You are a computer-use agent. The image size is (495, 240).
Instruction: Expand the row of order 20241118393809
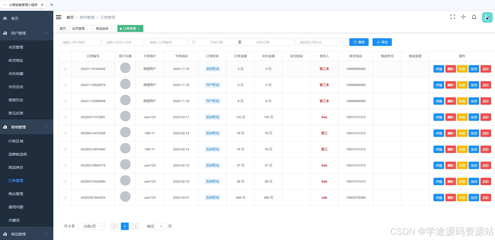[65, 101]
